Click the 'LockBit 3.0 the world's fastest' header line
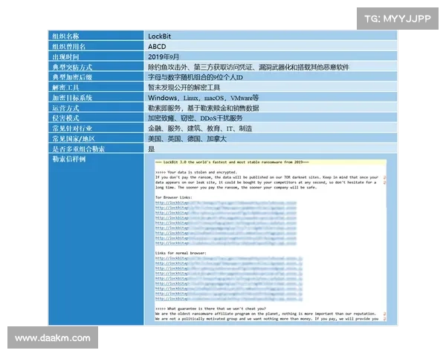The width and height of the screenshot is (446, 356). pos(232,162)
